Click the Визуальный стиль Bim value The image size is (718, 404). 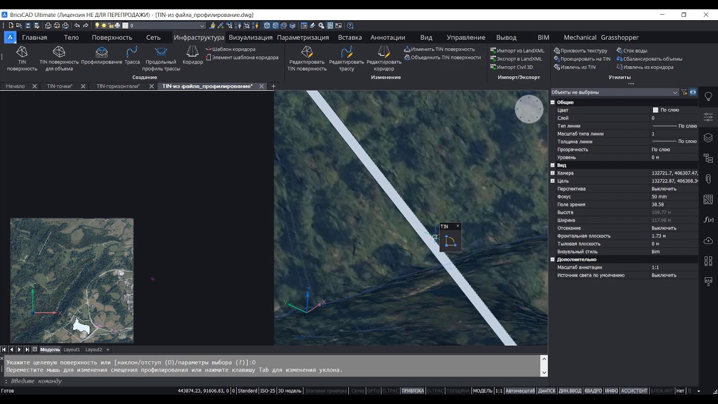656,252
